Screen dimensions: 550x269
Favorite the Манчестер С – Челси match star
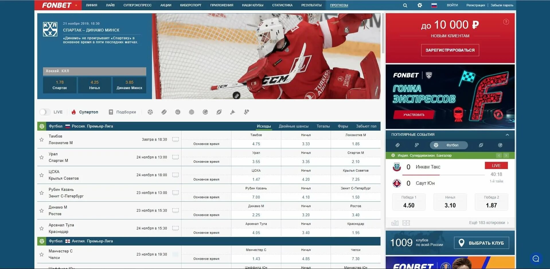coord(42,254)
